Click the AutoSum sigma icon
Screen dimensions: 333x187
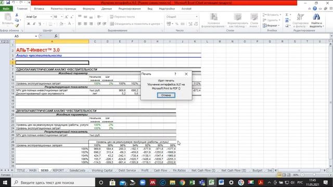287,15
